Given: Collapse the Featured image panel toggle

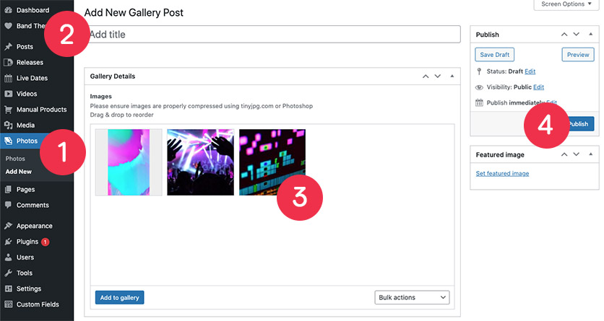Looking at the screenshot, I should 590,154.
